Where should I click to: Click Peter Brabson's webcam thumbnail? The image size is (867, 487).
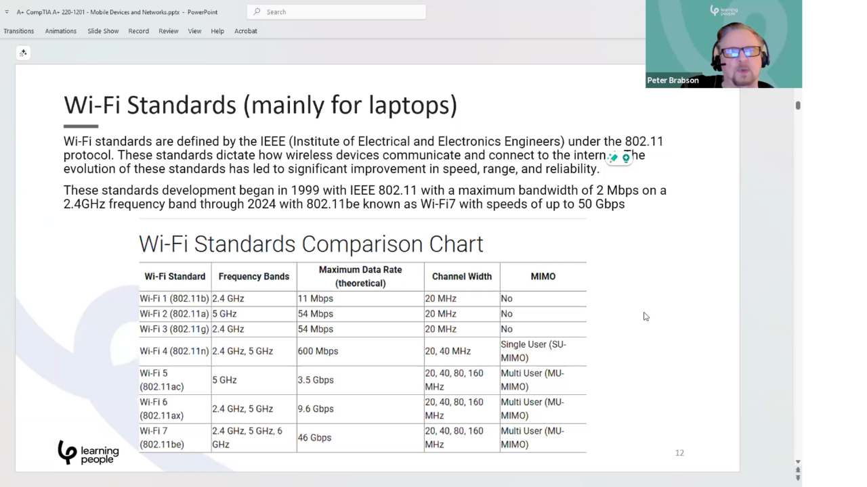723,44
